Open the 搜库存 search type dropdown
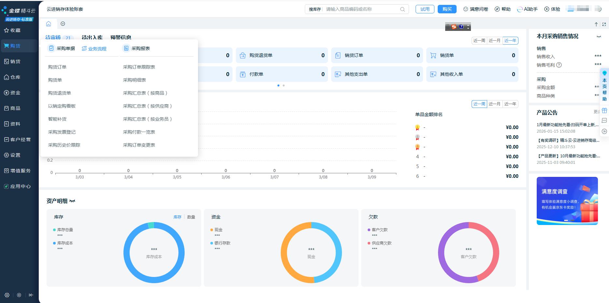609x303 pixels. click(315, 9)
